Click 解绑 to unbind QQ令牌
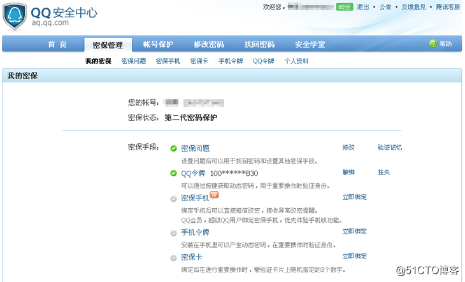 tap(348, 173)
